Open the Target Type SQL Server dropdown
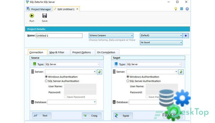Image resolution: width=215 pixels, height=123 pixels. [154, 64]
